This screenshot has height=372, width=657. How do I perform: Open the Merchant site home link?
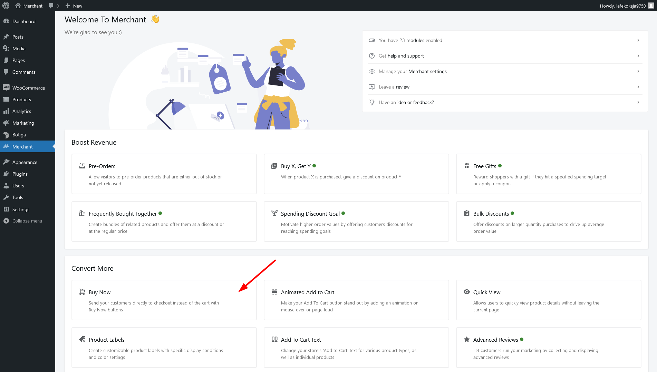pyautogui.click(x=29, y=6)
